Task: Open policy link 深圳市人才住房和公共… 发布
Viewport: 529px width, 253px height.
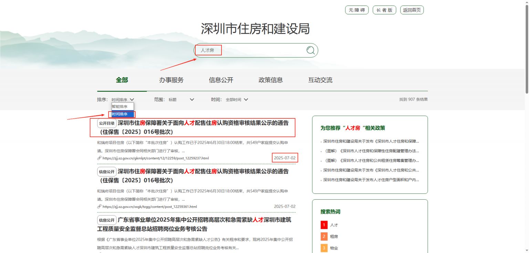Action: point(371,170)
